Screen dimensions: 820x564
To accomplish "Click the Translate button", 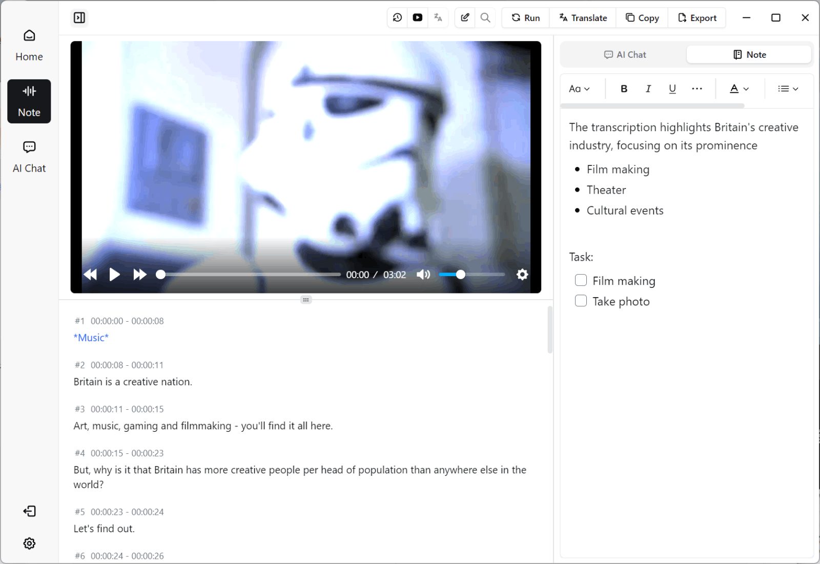I will pyautogui.click(x=583, y=18).
